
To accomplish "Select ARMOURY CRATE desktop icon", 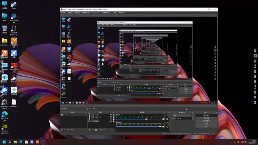I will 5,104.
